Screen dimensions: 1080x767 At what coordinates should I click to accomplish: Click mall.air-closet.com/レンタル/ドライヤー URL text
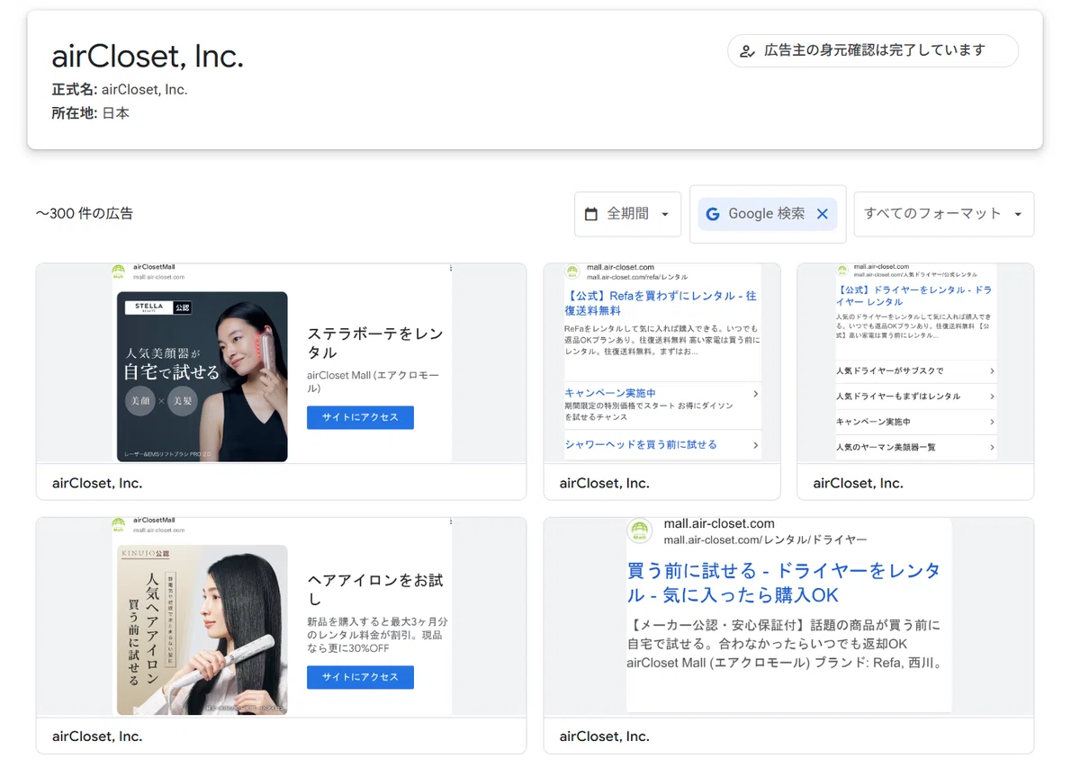[766, 540]
